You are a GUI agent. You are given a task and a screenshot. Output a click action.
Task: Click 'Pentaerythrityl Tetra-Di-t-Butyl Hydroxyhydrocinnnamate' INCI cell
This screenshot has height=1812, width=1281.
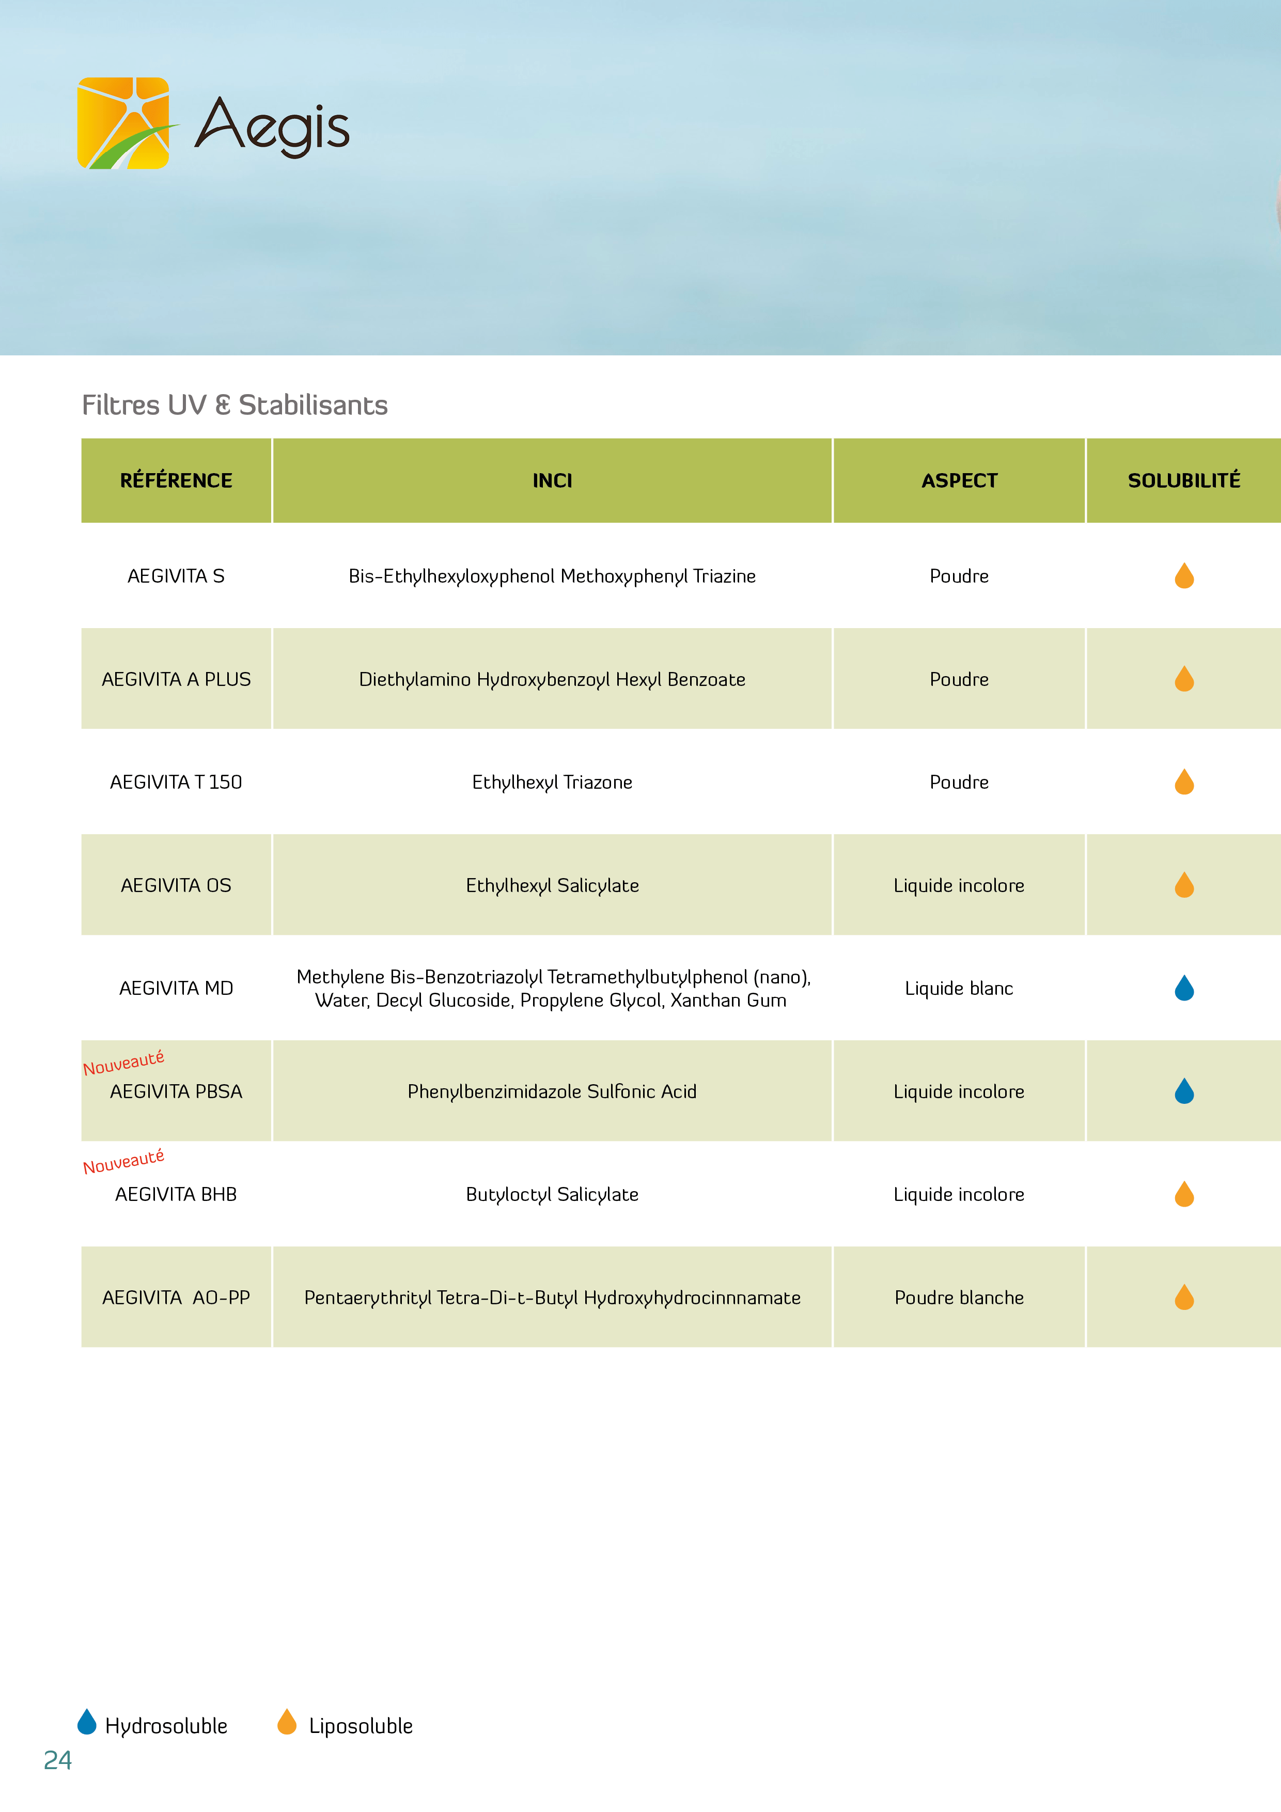click(553, 1298)
